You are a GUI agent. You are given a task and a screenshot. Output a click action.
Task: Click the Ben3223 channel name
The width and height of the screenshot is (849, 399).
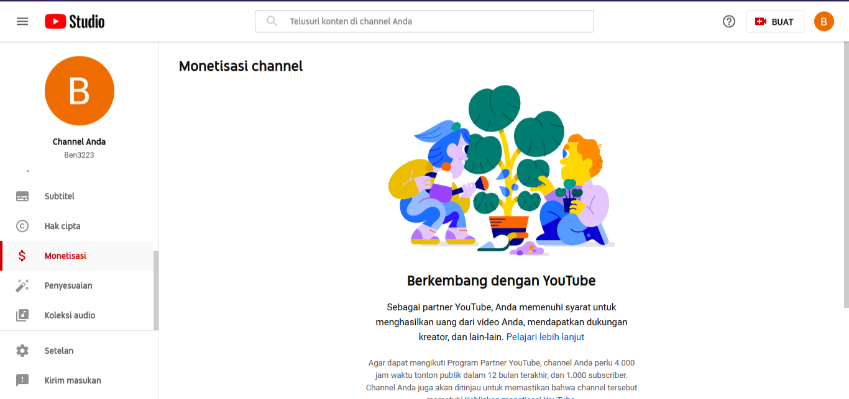coord(80,155)
